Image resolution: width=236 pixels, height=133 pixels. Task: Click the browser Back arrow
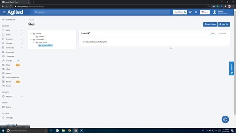3,7
